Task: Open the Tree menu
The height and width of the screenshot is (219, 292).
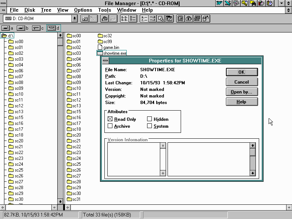Action: pyautogui.click(x=46, y=10)
